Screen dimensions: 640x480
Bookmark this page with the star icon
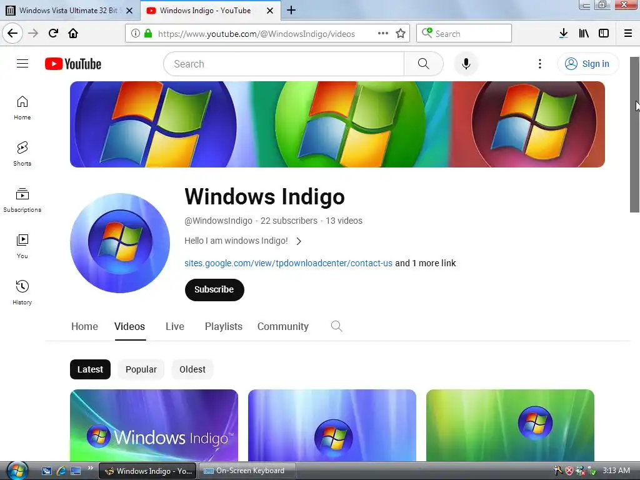click(x=401, y=34)
